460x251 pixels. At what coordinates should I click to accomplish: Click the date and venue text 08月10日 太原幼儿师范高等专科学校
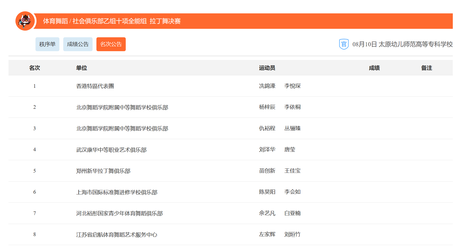tap(402, 44)
